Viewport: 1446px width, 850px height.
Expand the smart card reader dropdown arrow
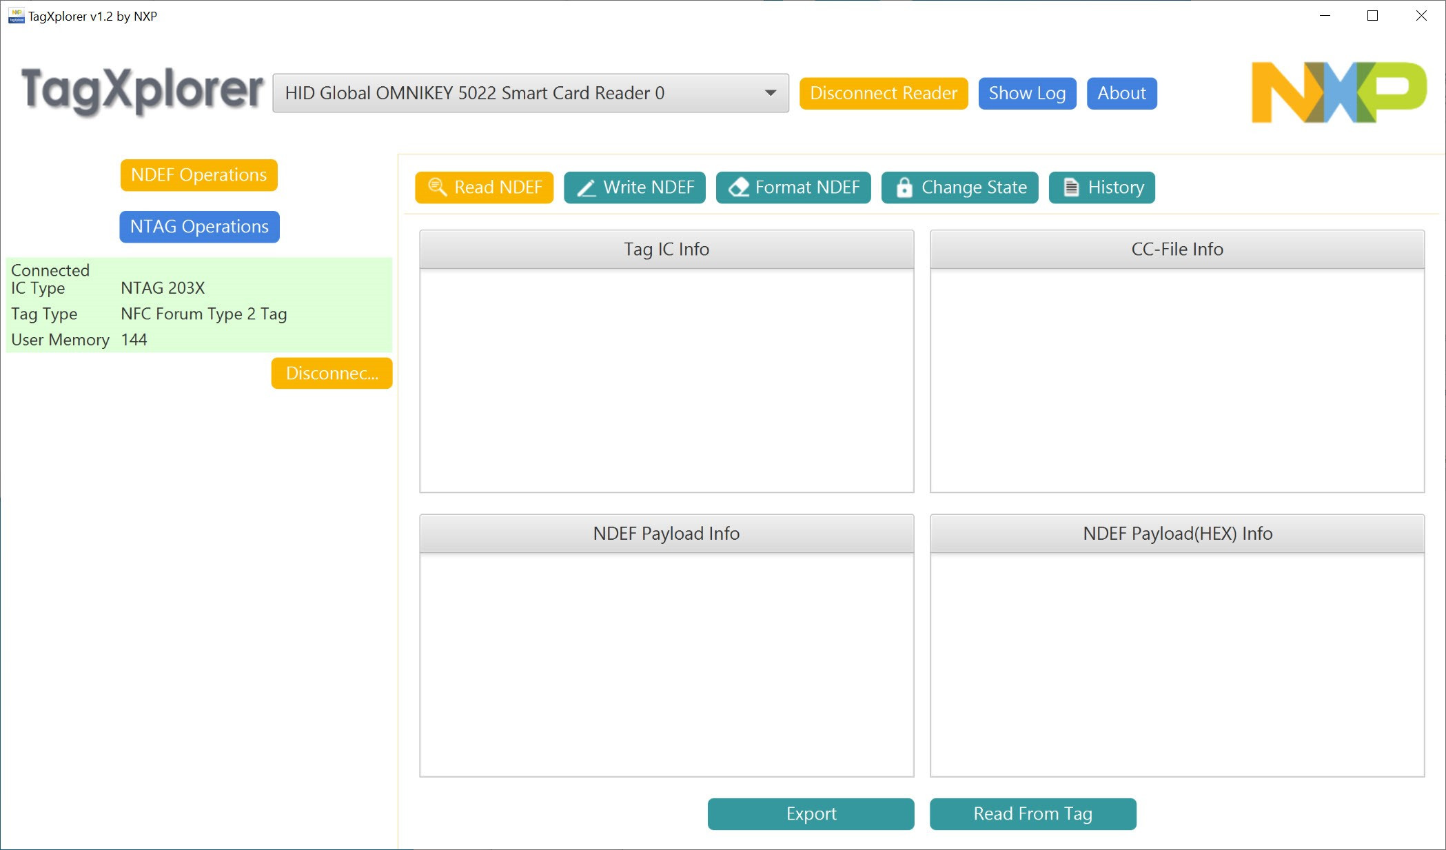[770, 93]
